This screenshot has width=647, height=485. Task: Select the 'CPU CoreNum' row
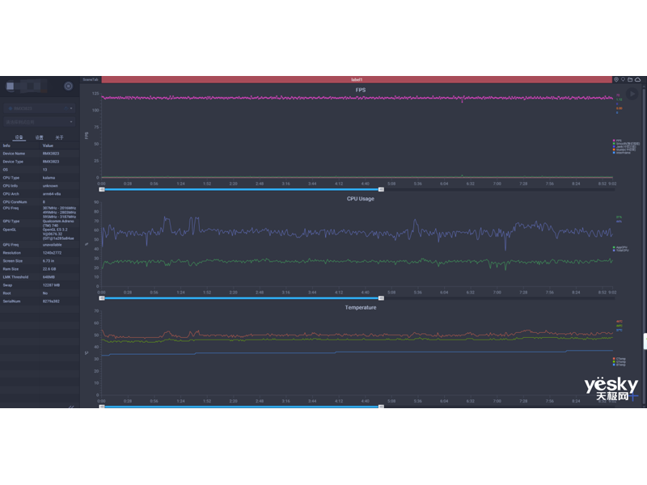40,202
